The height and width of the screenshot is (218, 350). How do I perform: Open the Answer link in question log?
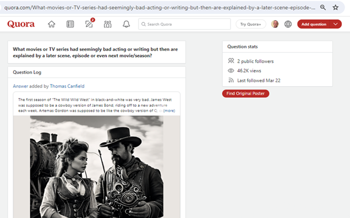pos(21,86)
